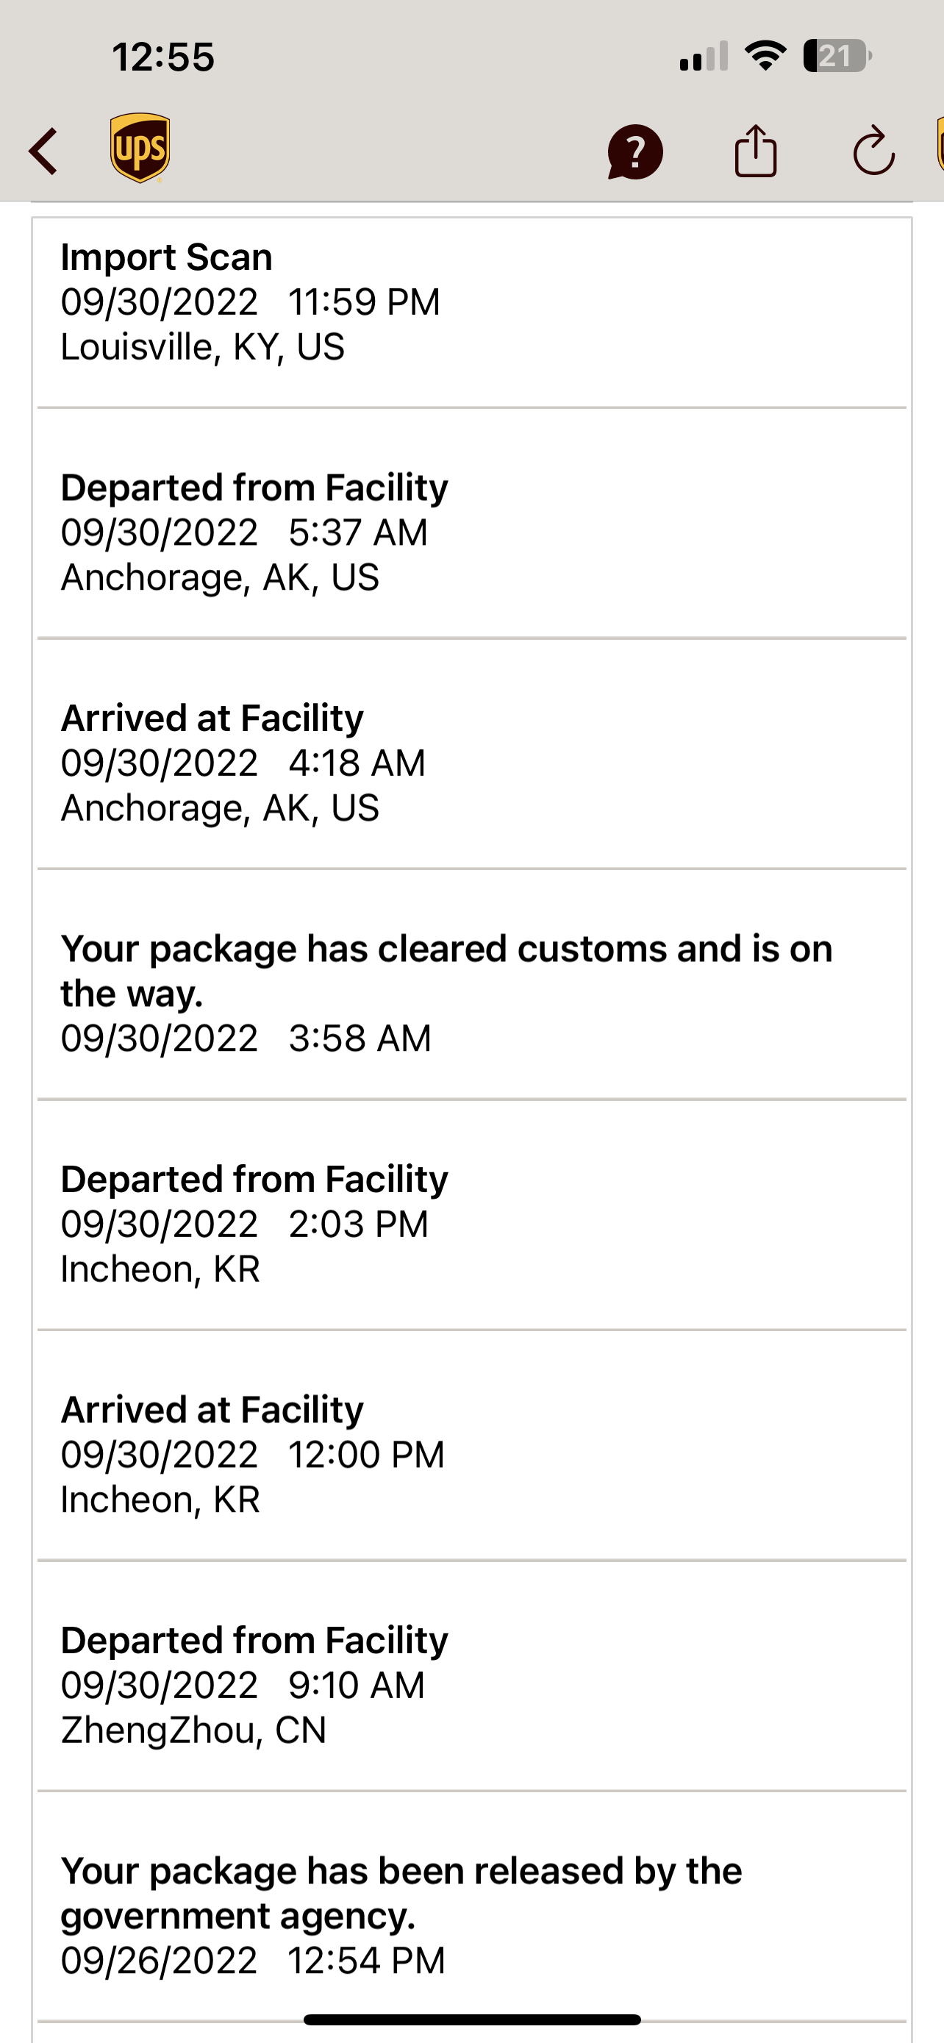
Task: Select Departed from Facility Incheon entry
Action: 471,1224
